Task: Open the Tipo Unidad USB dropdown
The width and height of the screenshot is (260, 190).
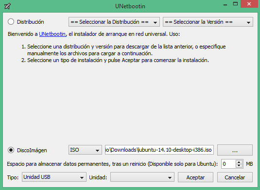Action: coord(54,177)
